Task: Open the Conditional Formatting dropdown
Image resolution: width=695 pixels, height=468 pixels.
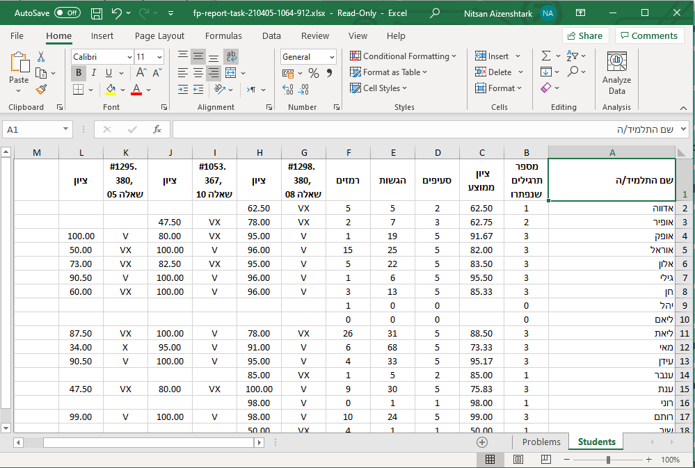Action: click(x=404, y=56)
